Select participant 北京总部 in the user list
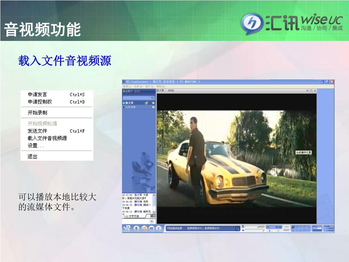Image resolution: width=349 pixels, height=262 pixels. coord(138,107)
